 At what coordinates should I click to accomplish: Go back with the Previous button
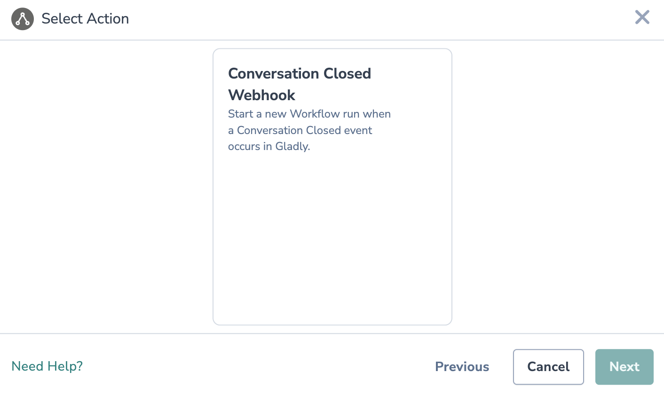coord(462,367)
